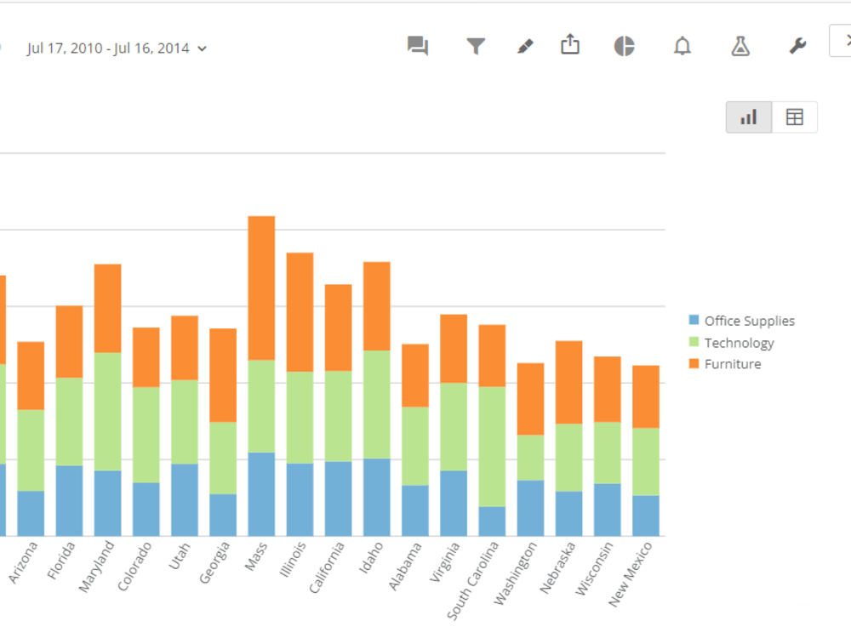Click the filter icon in the toolbar
Image resolution: width=851 pixels, height=638 pixels.
[x=477, y=47]
